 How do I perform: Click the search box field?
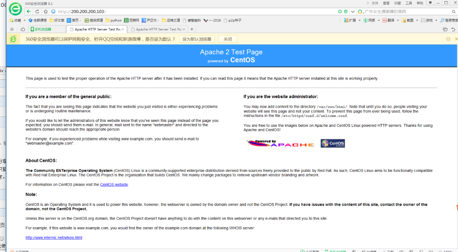pyautogui.click(x=407, y=12)
